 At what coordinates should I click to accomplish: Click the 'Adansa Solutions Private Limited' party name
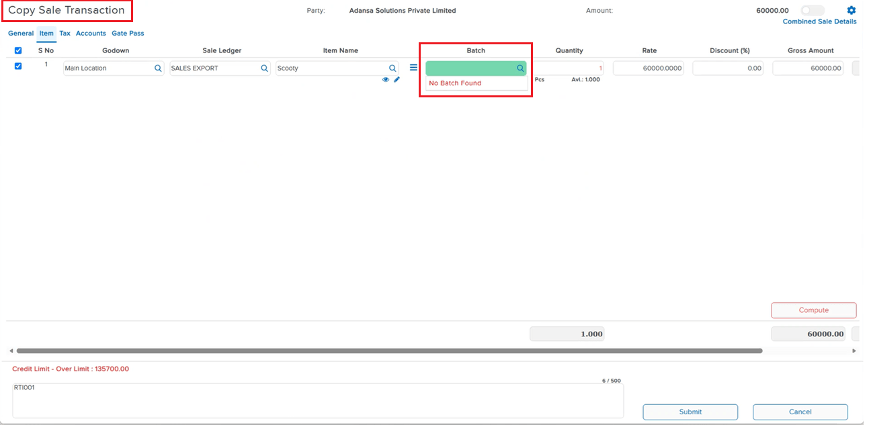coord(403,11)
